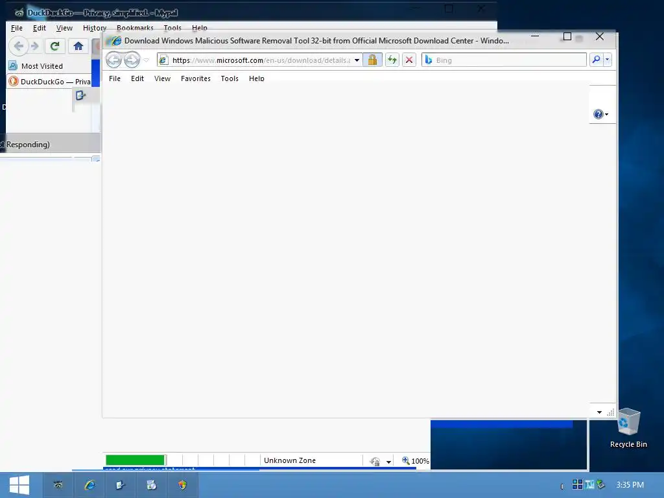Open the Favorites menu
The image size is (664, 498).
tap(196, 78)
